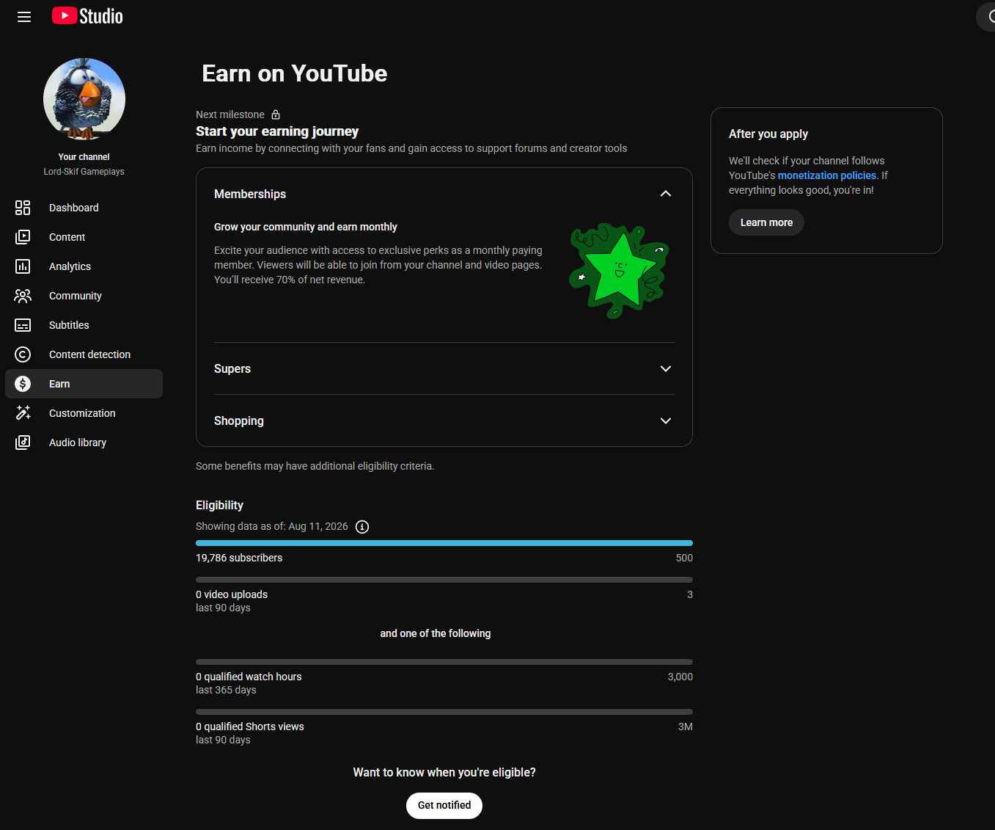Click the Dashboard grid icon
995x830 pixels.
coord(23,208)
